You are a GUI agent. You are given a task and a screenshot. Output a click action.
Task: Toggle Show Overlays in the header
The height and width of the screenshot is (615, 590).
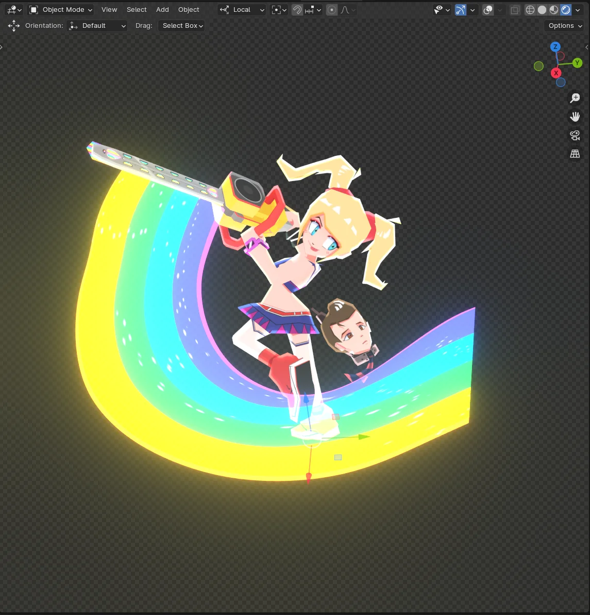[487, 9]
